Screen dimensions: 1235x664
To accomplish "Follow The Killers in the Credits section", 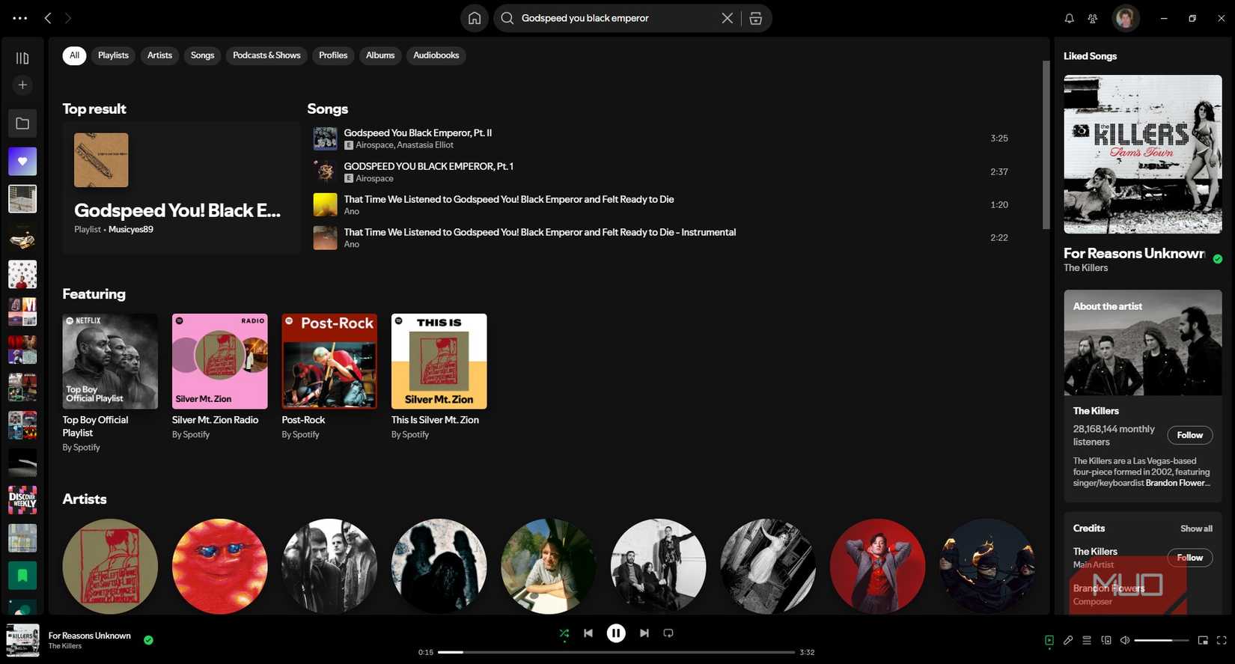I will tap(1189, 558).
